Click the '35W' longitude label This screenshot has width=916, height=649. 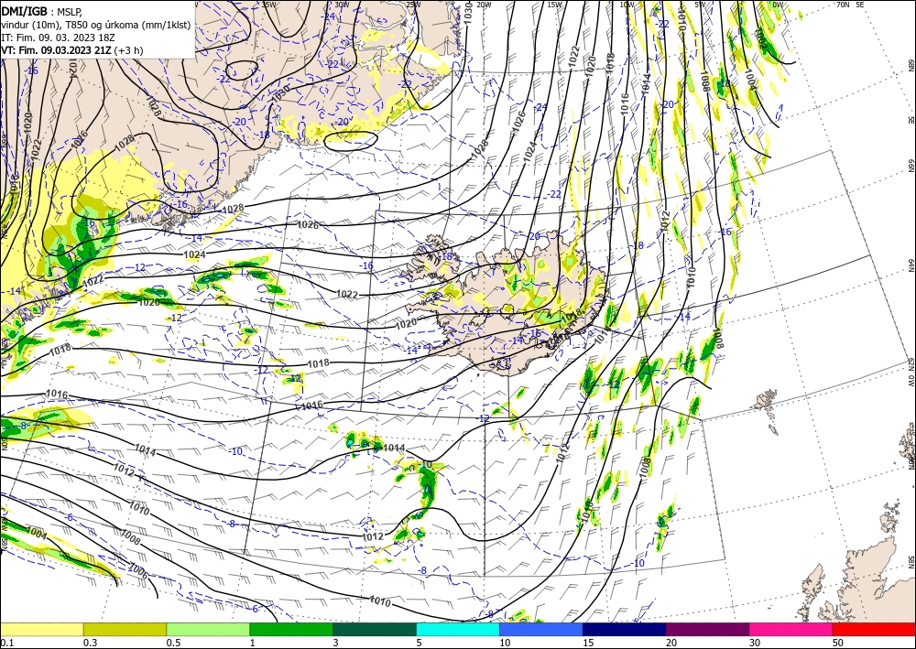pyautogui.click(x=268, y=5)
